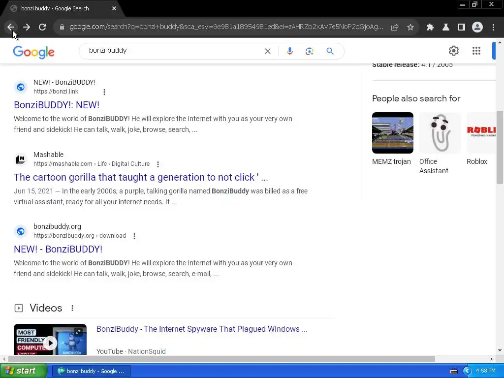Click the 4:58 PM taskbar clock
The width and height of the screenshot is (504, 378).
(x=486, y=371)
